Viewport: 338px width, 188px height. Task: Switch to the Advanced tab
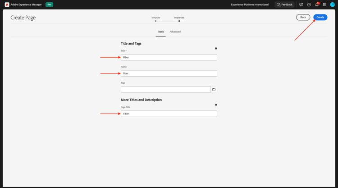point(175,32)
